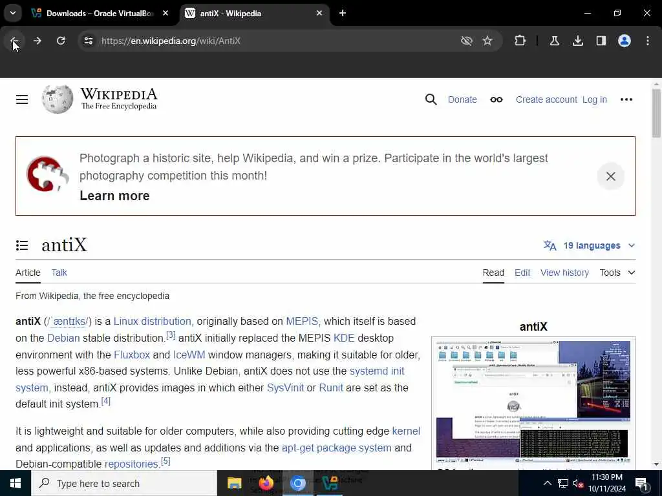Screen dimensions: 662x496
Task: Open the VirtualBox taskbar icon
Action: pos(330,483)
